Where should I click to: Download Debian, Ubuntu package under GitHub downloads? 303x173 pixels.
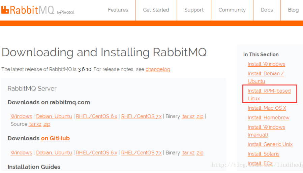point(54,152)
